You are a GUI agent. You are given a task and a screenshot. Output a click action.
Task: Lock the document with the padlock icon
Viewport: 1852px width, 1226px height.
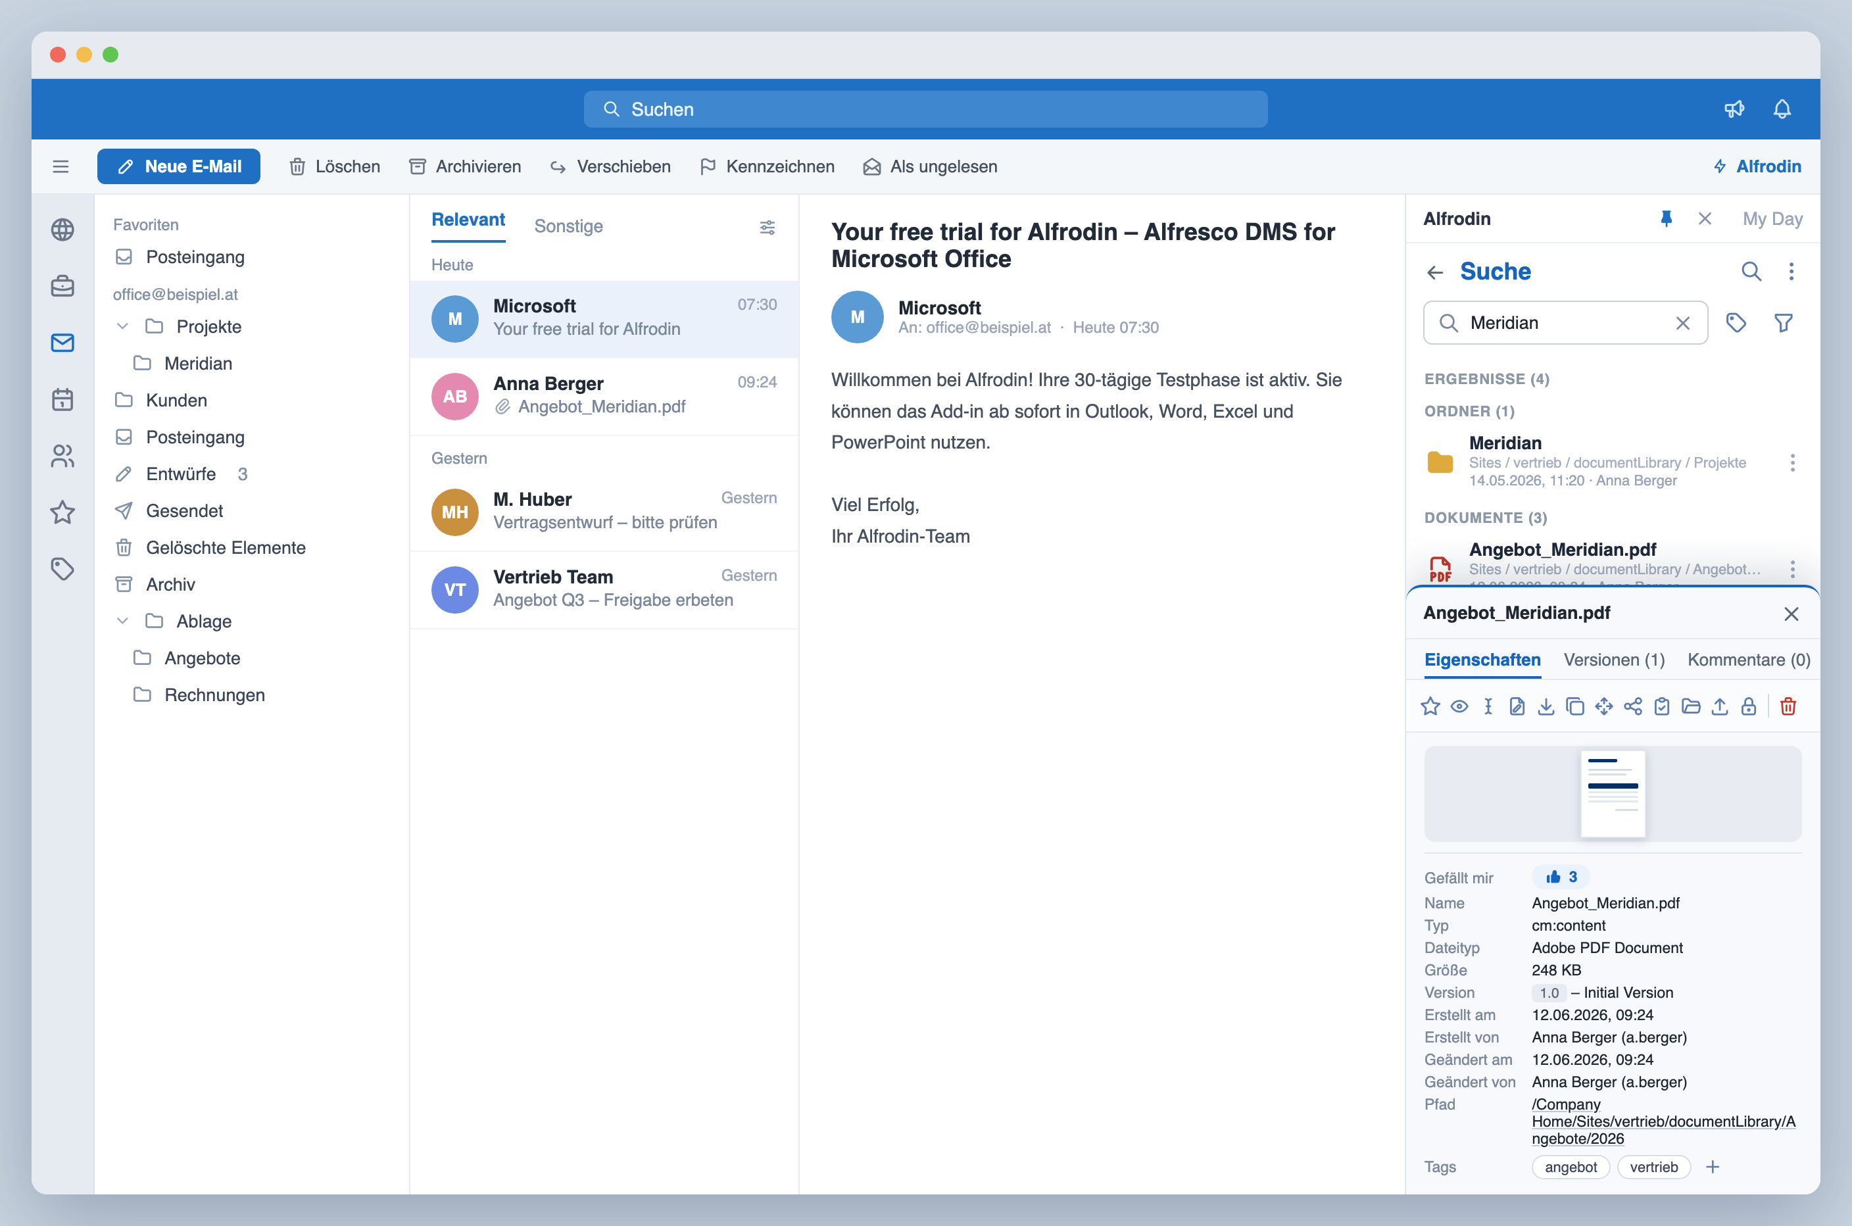[1748, 707]
